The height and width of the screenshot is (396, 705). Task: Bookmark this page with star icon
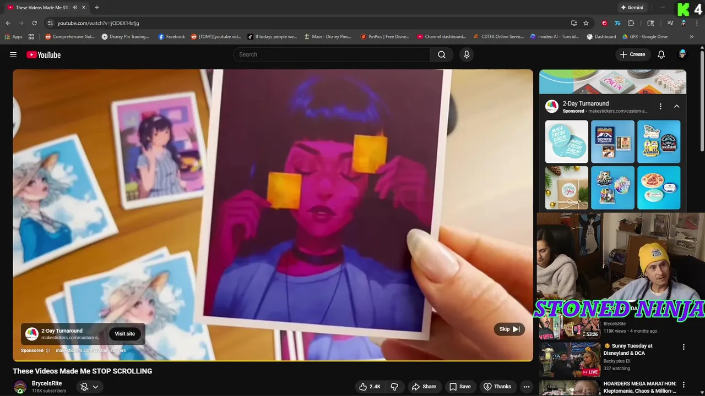click(586, 23)
